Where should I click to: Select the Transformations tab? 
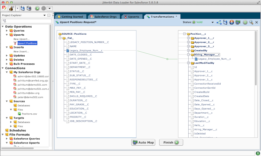162,17
